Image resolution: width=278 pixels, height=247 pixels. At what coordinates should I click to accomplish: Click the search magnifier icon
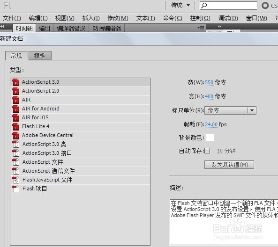pos(204,6)
